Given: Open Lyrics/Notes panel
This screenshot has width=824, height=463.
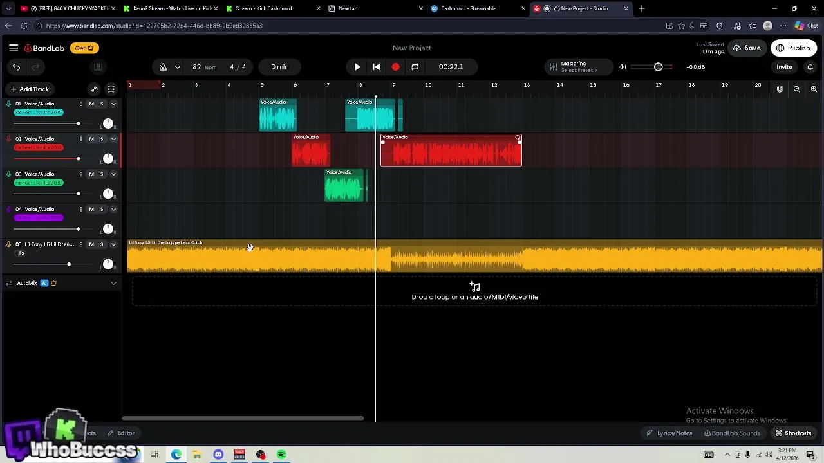Looking at the screenshot, I should 669,433.
